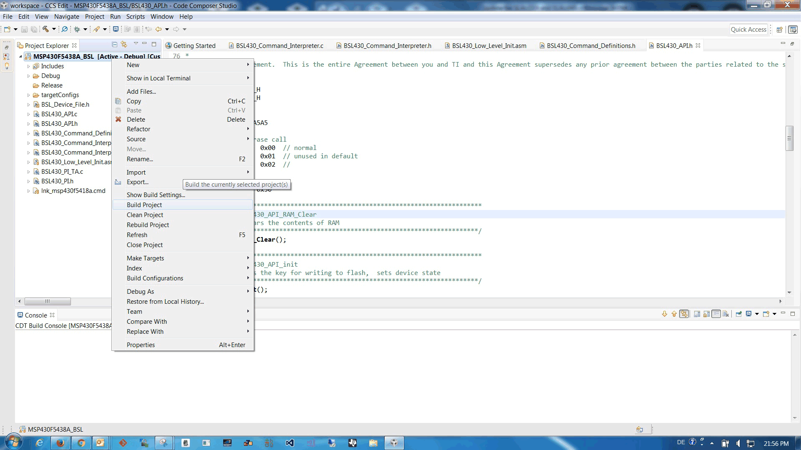Click the flashlight Search toolbar icon

96,29
